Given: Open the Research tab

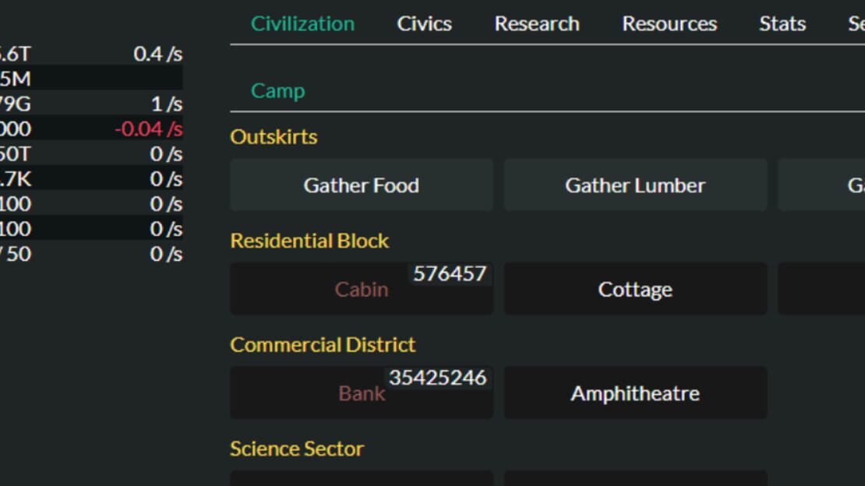Looking at the screenshot, I should pyautogui.click(x=537, y=23).
